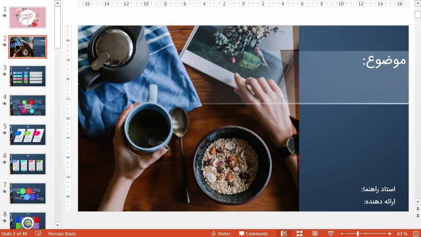
Task: Switch to Reading View
Action: pos(315,233)
